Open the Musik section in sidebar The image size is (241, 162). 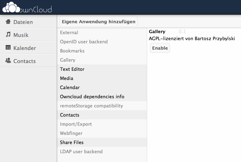pos(21,35)
